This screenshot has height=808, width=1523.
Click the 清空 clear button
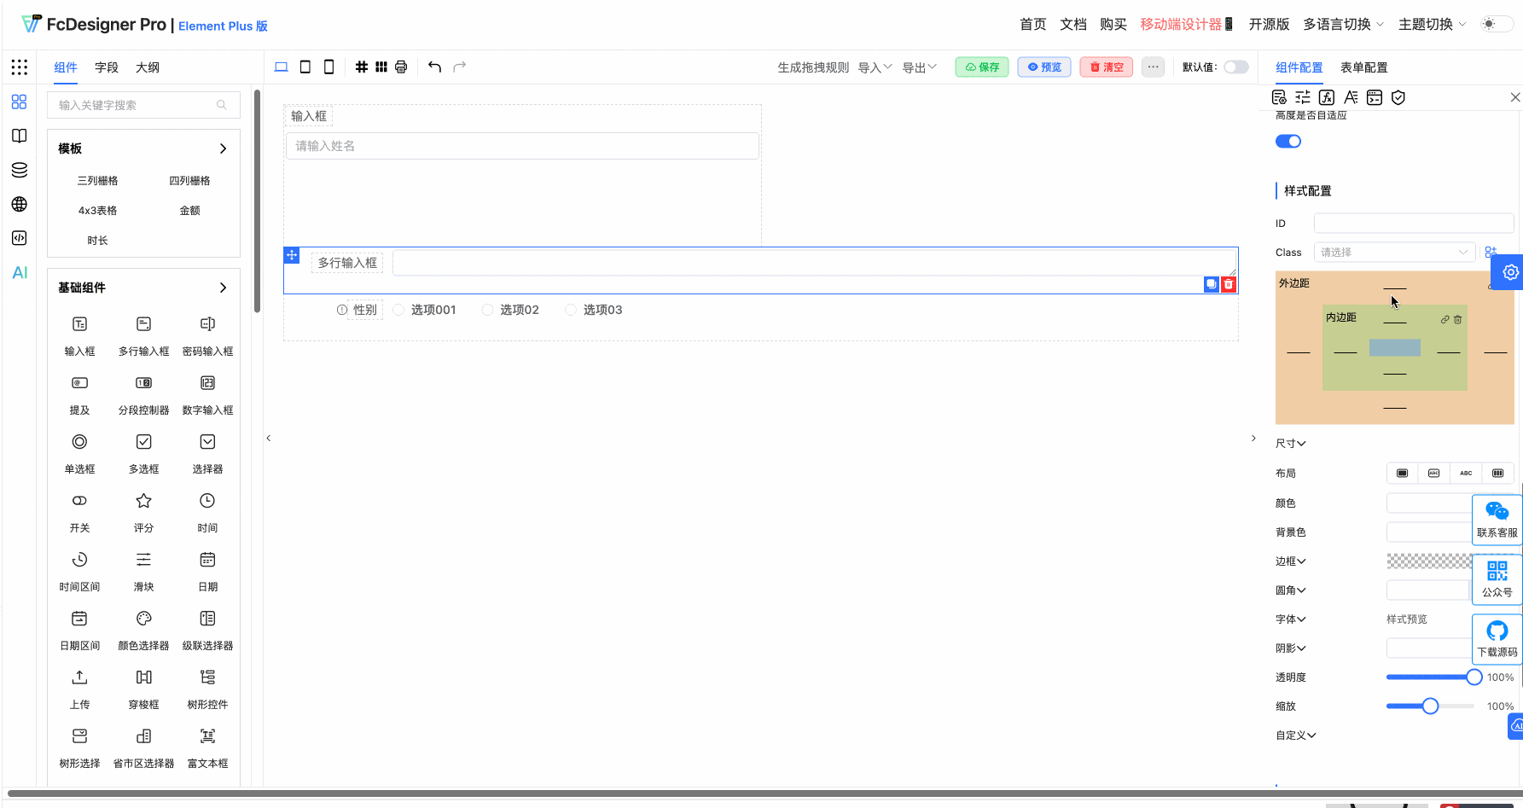click(1106, 67)
